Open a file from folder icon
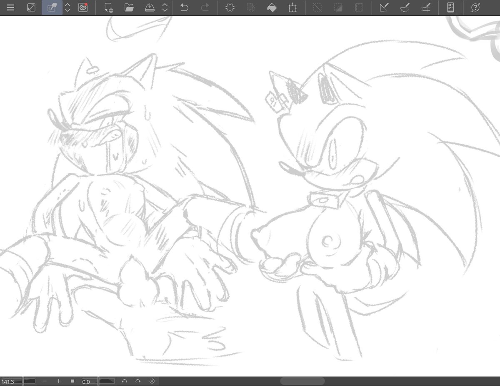The height and width of the screenshot is (386, 500). (x=129, y=8)
